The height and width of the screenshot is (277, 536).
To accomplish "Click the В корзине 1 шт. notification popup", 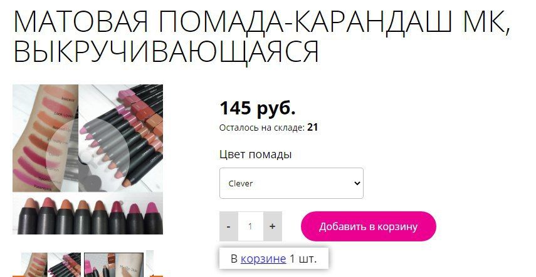I will tap(274, 258).
